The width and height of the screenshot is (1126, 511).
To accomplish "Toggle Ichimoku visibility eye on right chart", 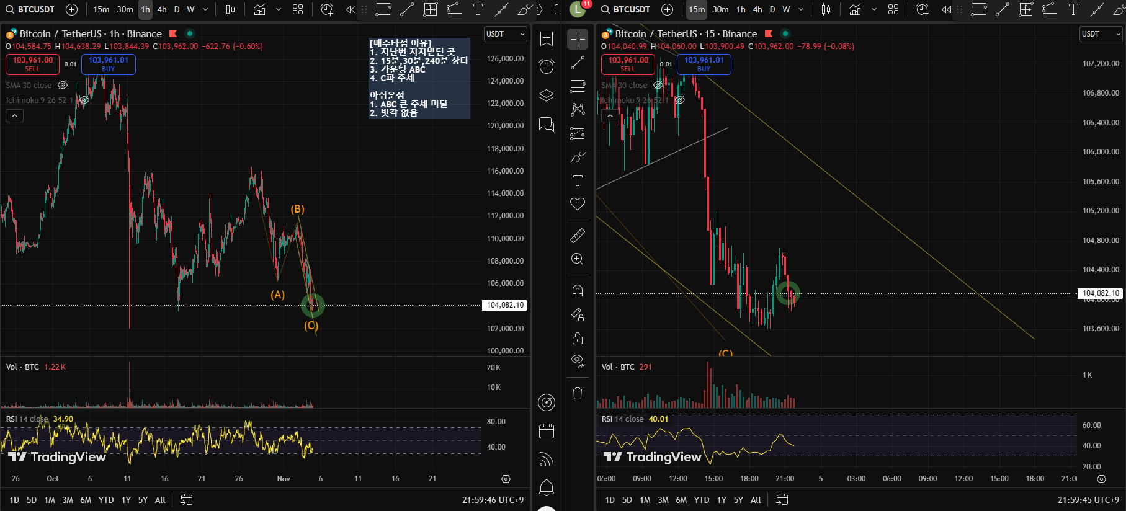I will point(680,100).
